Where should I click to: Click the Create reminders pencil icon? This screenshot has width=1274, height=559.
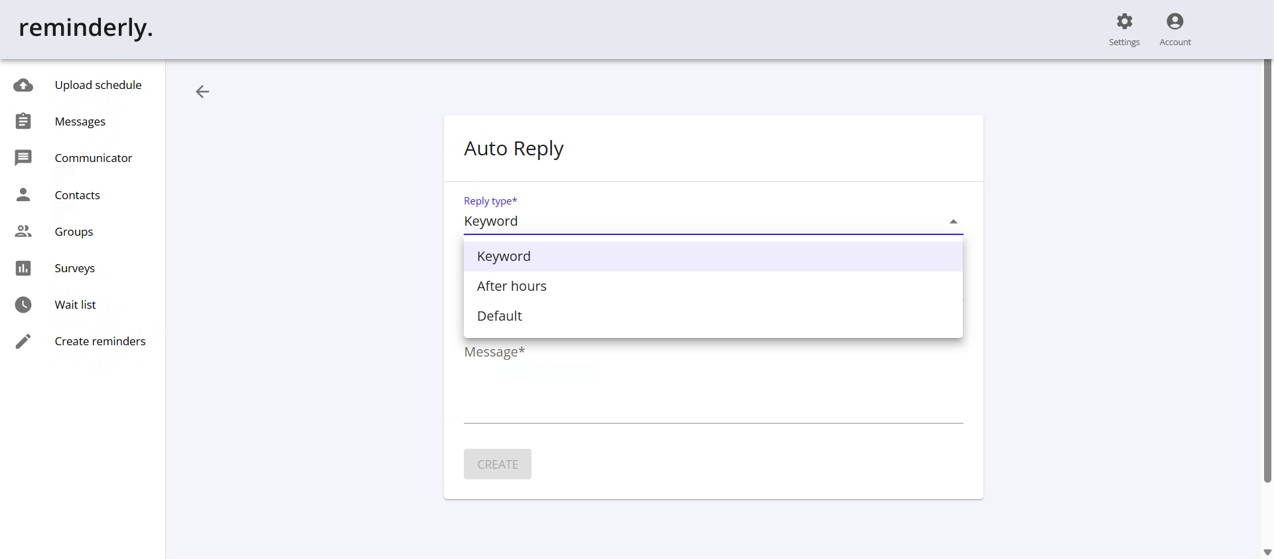click(x=23, y=341)
